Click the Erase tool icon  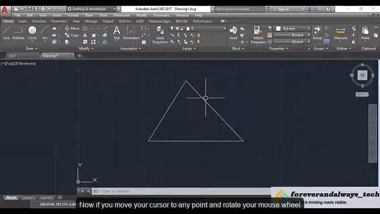click(105, 29)
